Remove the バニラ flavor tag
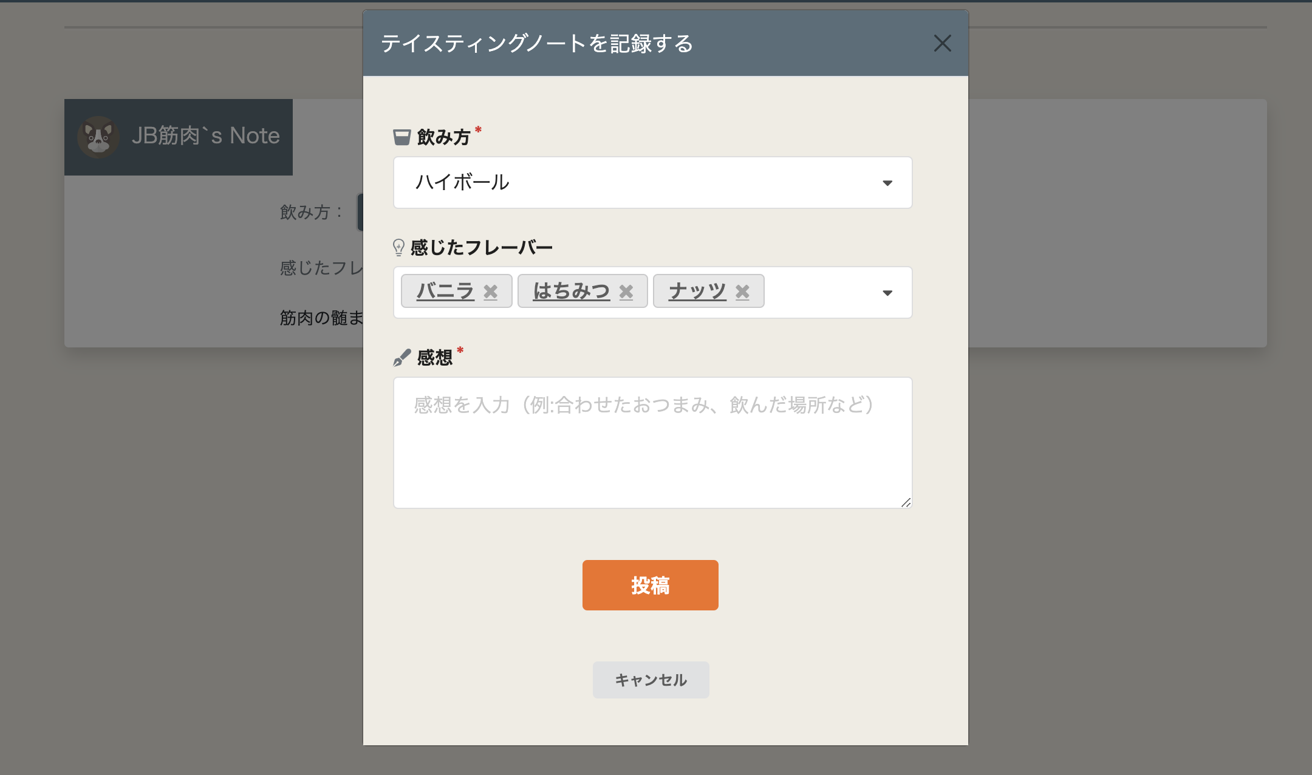The width and height of the screenshot is (1312, 775). [x=491, y=292]
